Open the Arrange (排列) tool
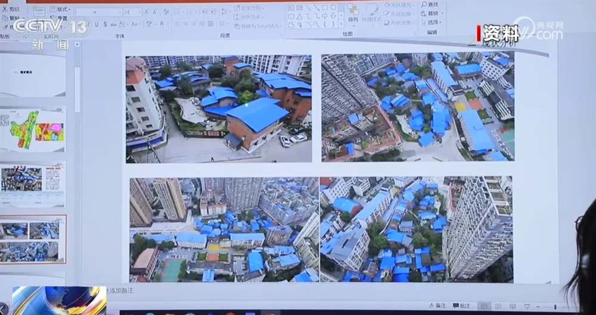This screenshot has width=596, height=315. pos(353,12)
